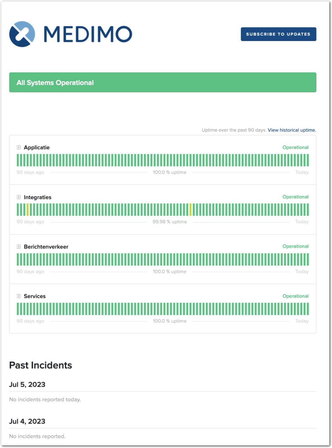Expand the Services component group

pyautogui.click(x=19, y=296)
